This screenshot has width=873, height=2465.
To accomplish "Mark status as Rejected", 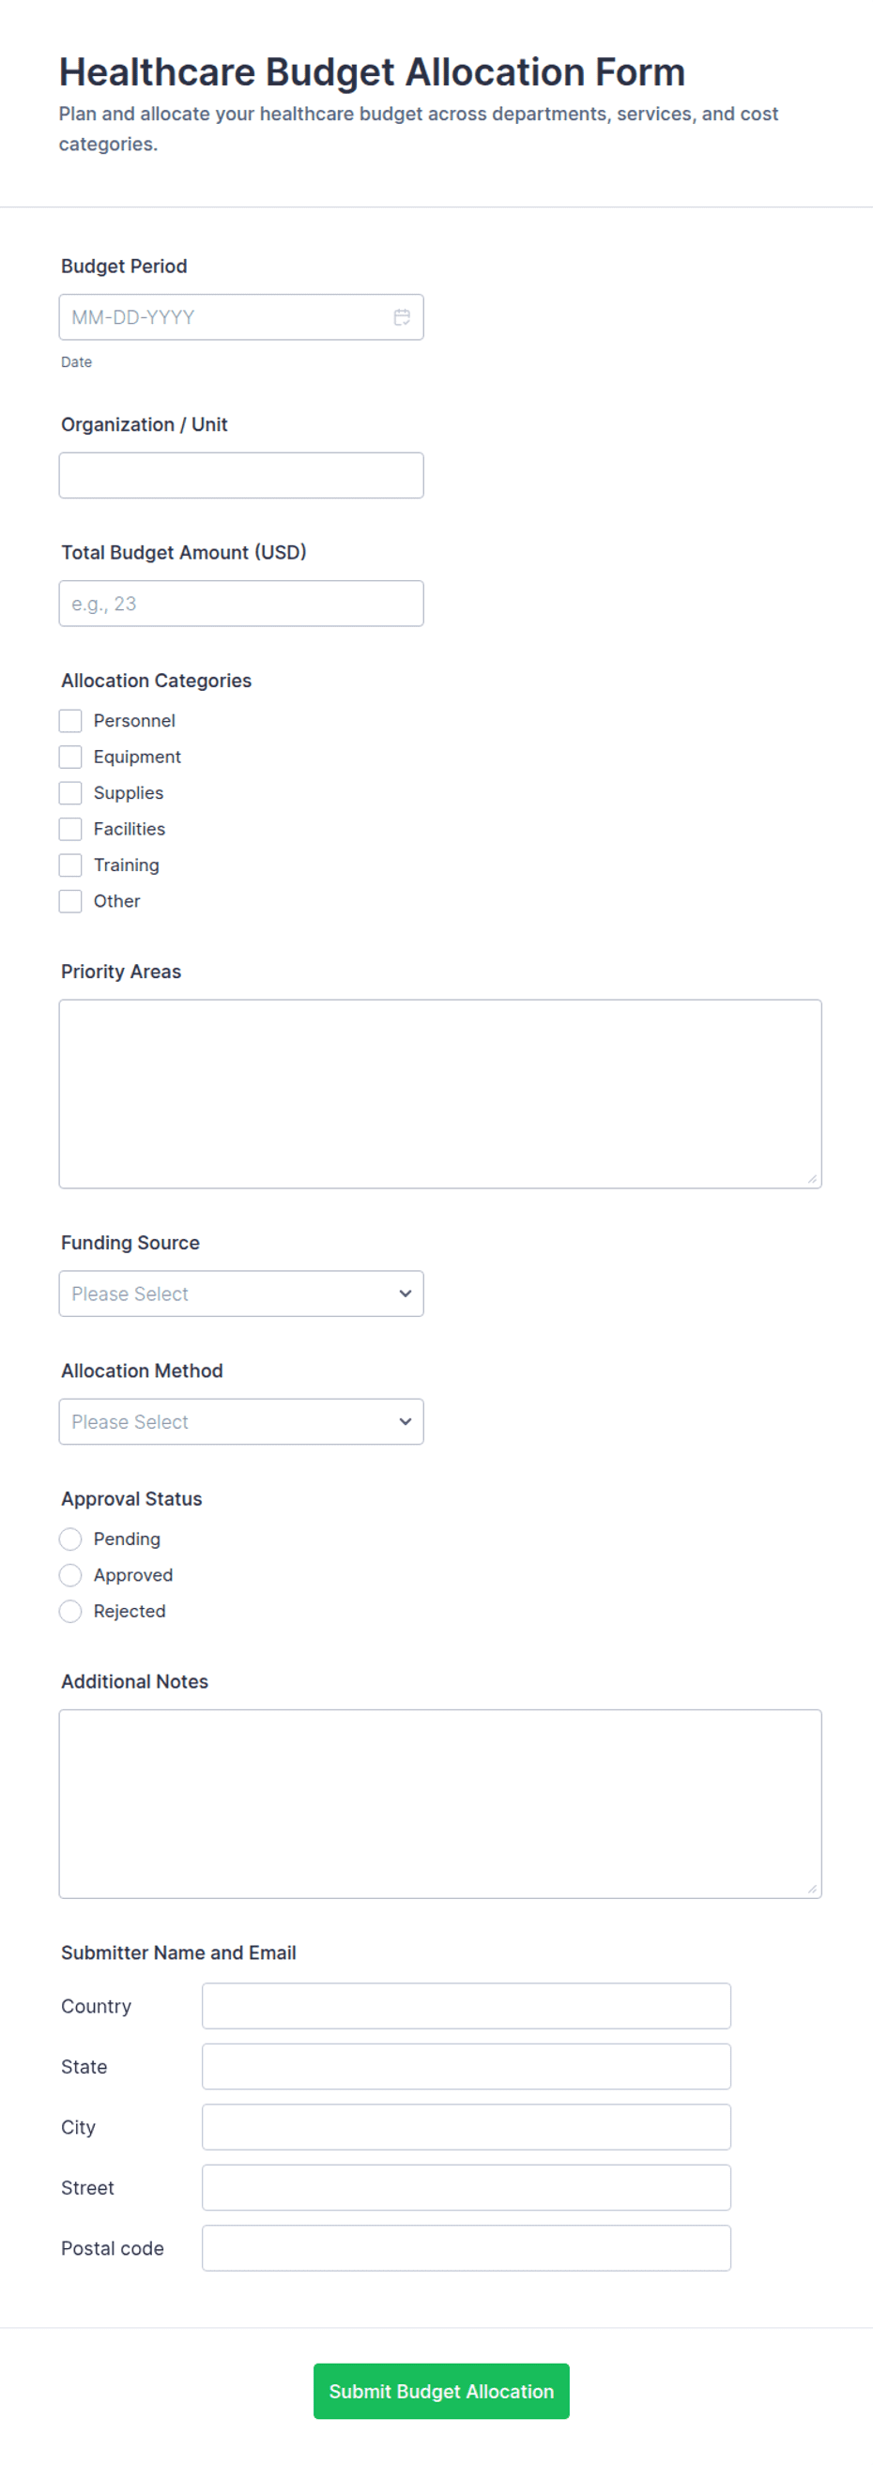I will [x=69, y=1612].
